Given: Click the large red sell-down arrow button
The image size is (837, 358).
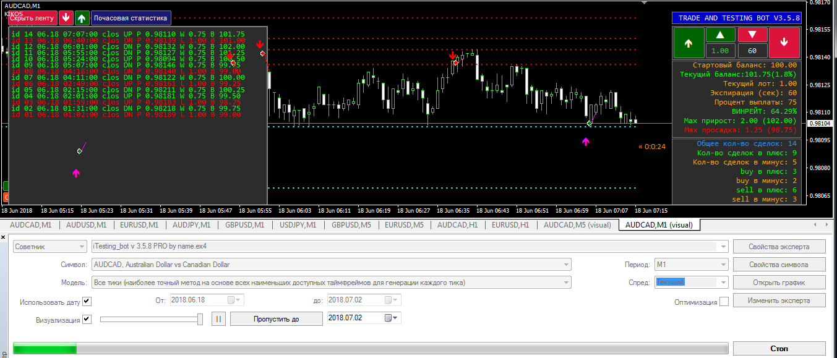Looking at the screenshot, I should 784,43.
